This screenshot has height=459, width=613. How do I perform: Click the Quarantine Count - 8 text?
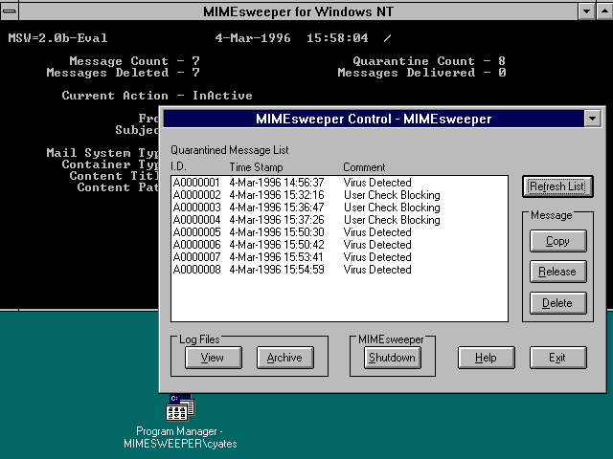[429, 61]
